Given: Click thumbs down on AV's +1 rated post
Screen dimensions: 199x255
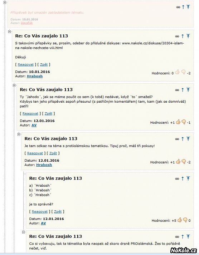Looking at the screenshot, I should pyautogui.click(x=184, y=122).
